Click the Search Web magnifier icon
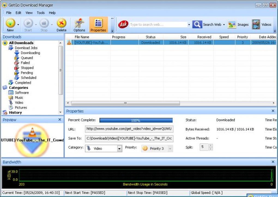Image resolution: width=278 pixels, height=197 pixels. point(197,24)
